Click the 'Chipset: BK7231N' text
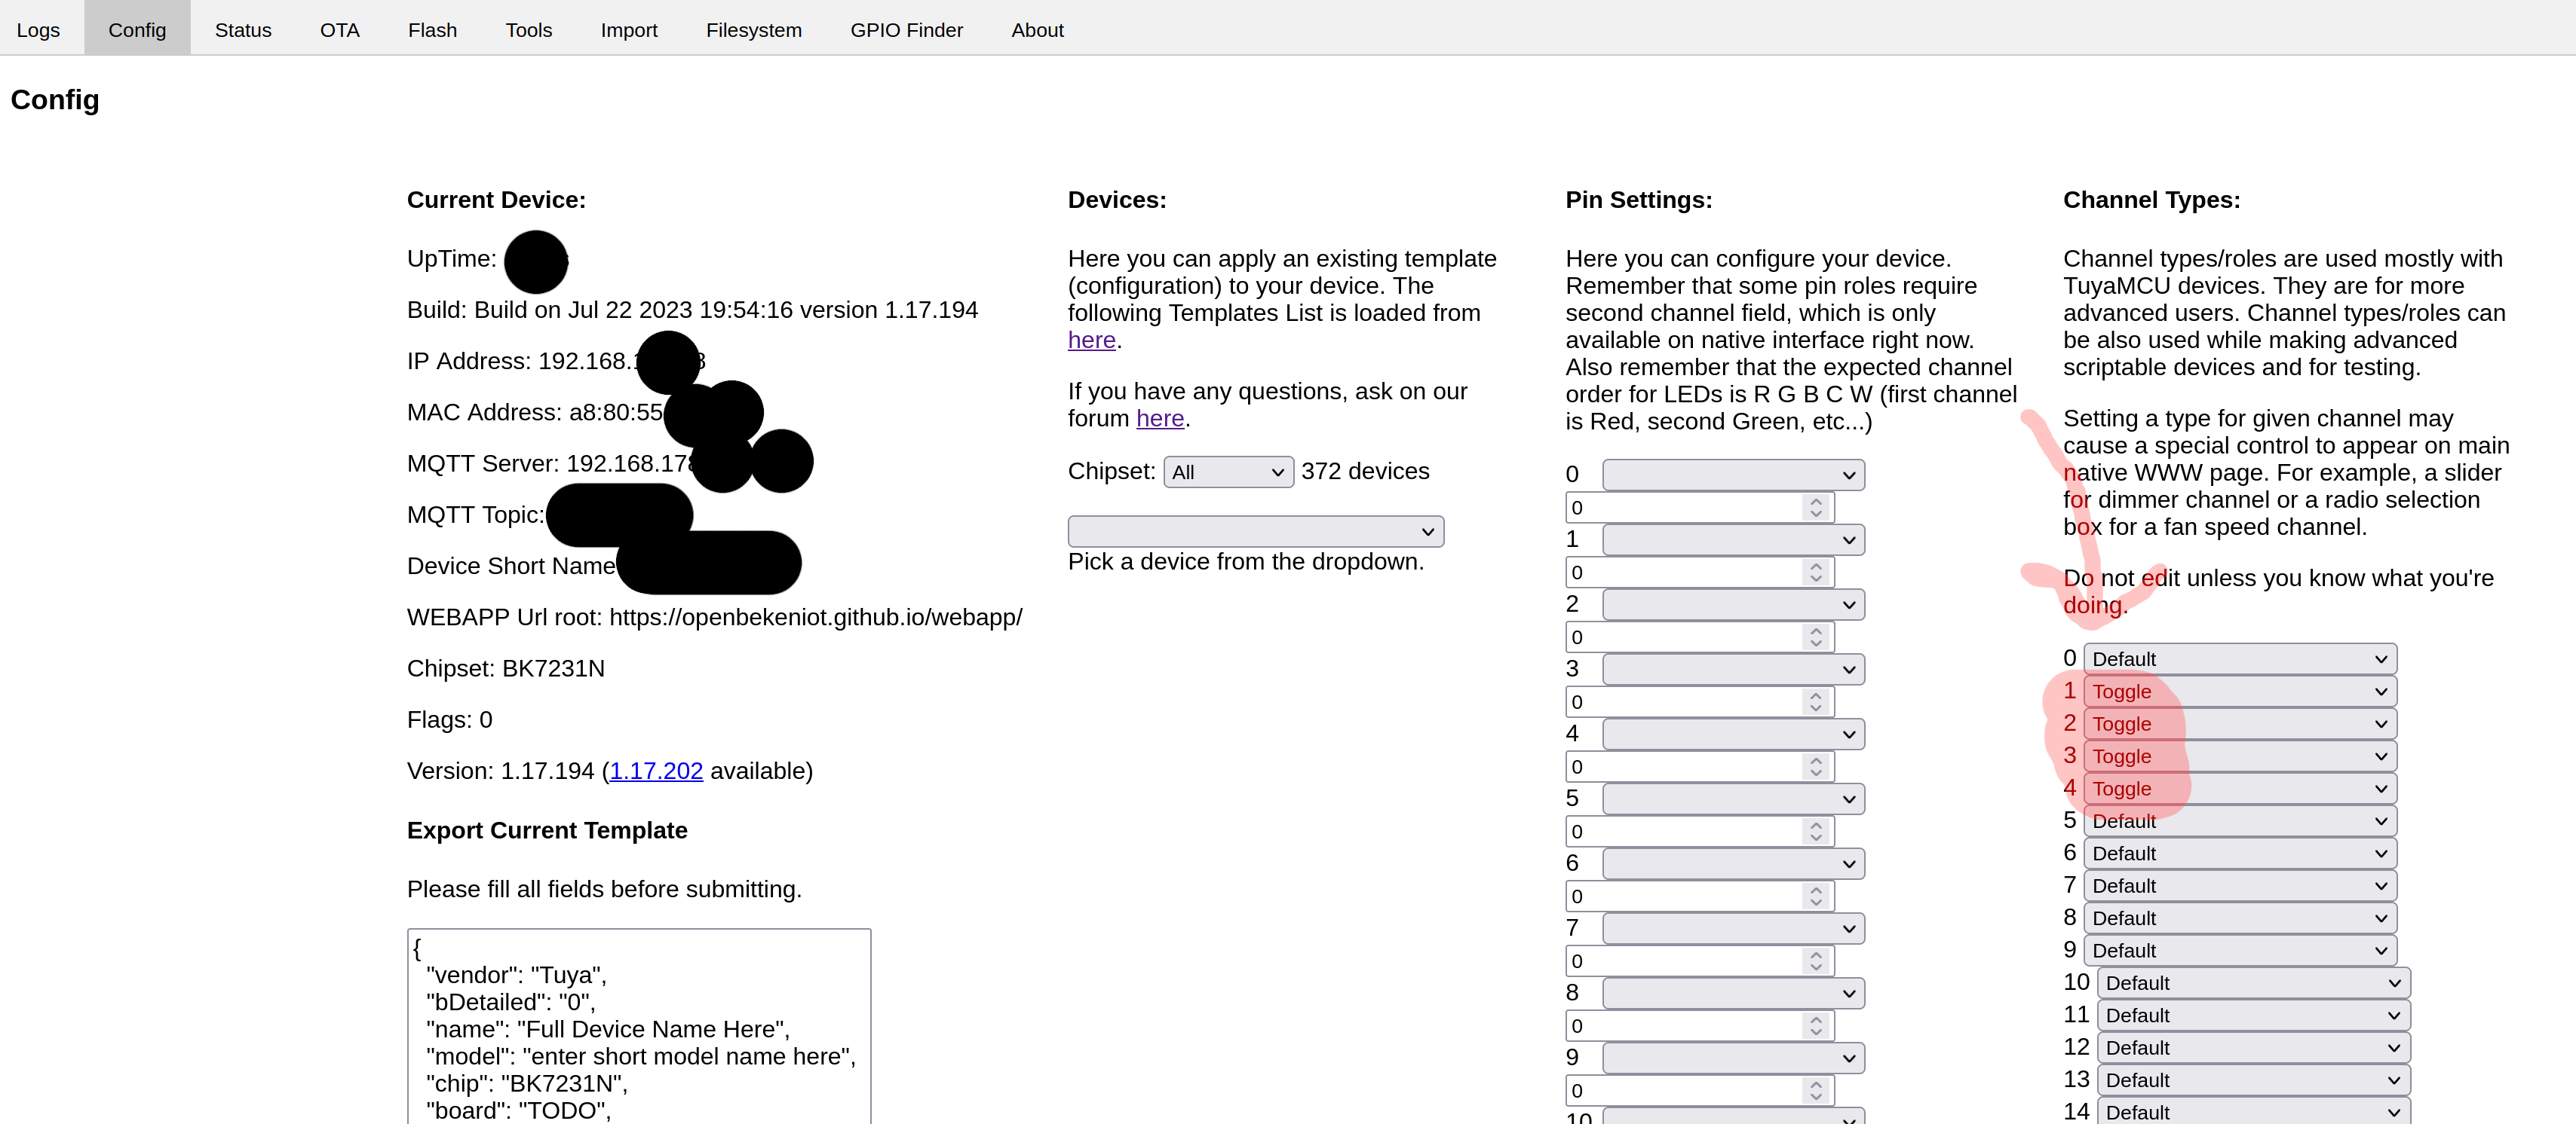2576x1124 pixels. [x=506, y=668]
